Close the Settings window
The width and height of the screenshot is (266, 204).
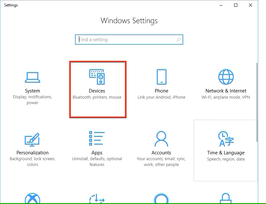click(x=251, y=5)
